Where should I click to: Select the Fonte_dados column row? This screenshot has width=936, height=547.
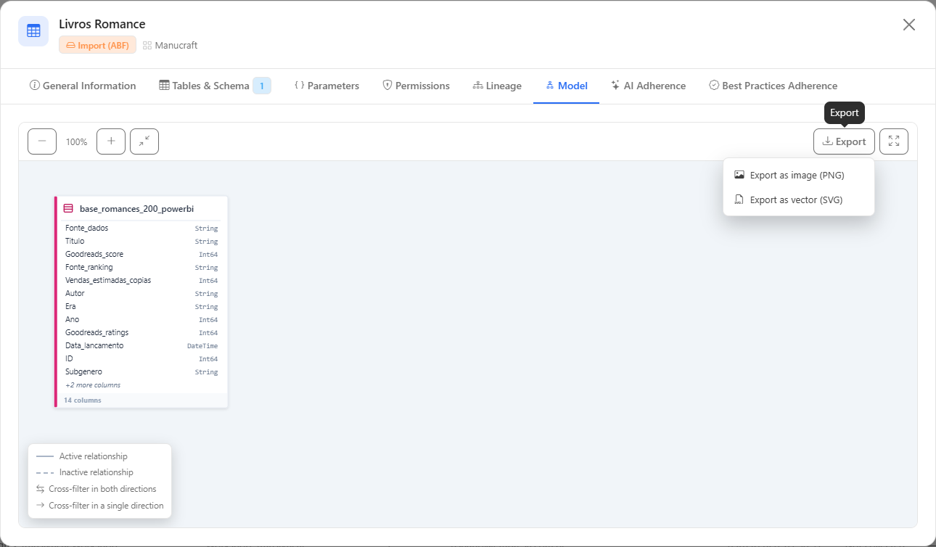click(x=141, y=228)
